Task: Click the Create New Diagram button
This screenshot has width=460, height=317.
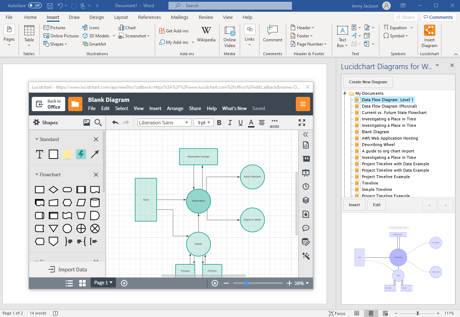Action: (x=368, y=82)
